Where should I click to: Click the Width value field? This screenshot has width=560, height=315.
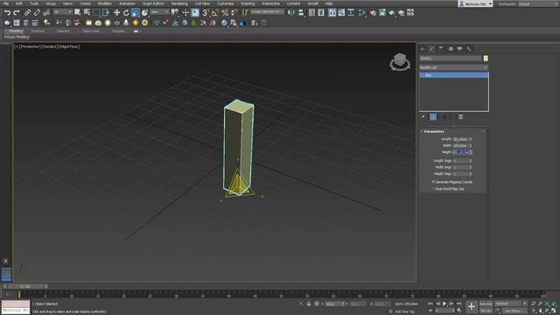click(x=461, y=146)
